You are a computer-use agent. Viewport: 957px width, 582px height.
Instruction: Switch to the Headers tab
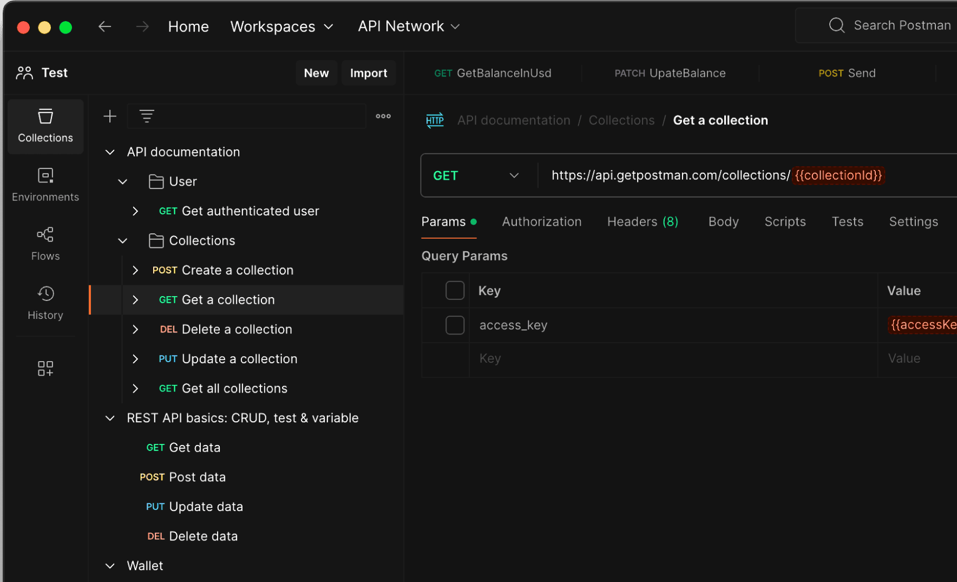coord(643,221)
